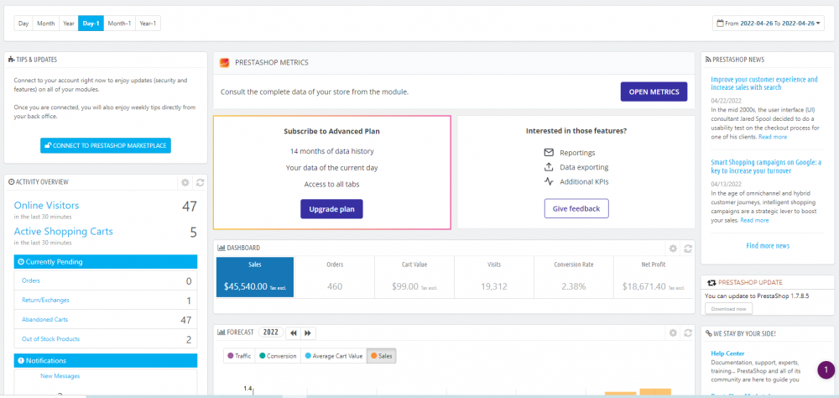This screenshot has width=839, height=398.
Task: Click the Download now button
Action: (728, 308)
